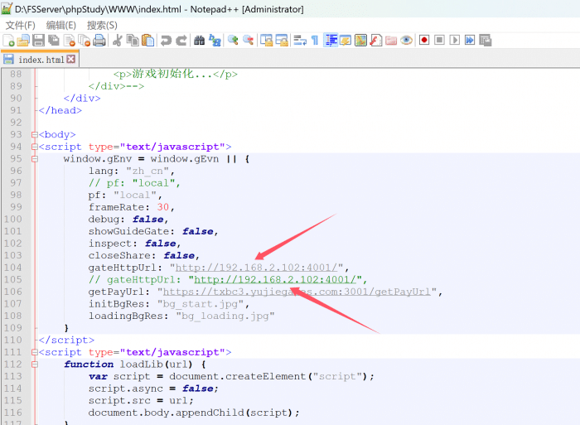Click the getPayUrl link on line 106
This screenshot has width=580, height=425.
tap(298, 292)
